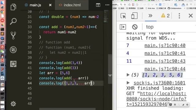Place cursor on the "const double" line
Viewport: 196px width, 110px height.
point(69,17)
